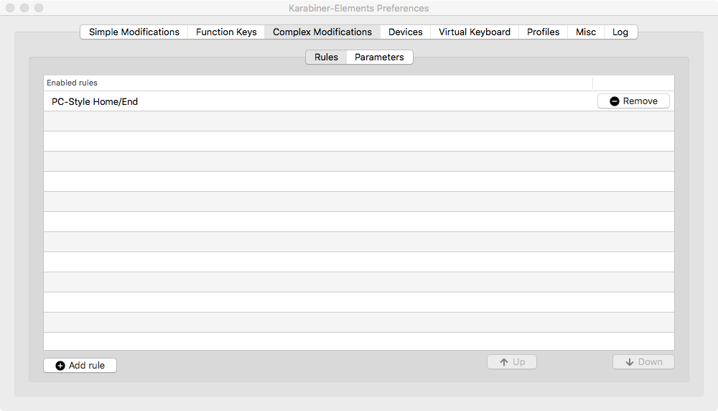Screen dimensions: 718x411
Task: Click the Add rule button
Action: point(80,365)
